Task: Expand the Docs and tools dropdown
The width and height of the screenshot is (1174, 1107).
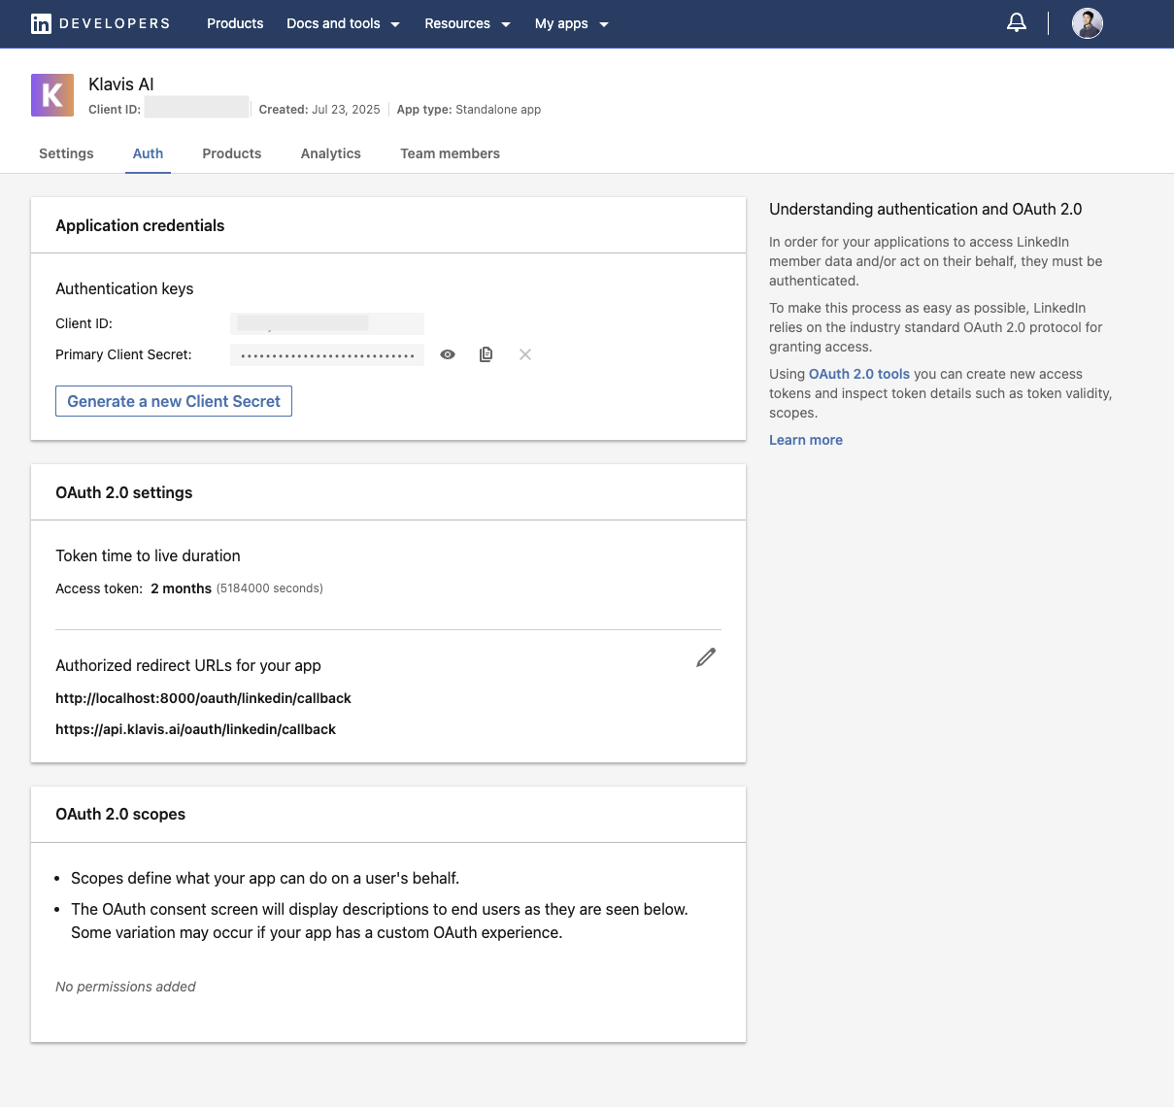Action: 343,23
